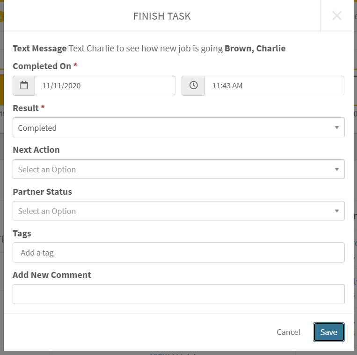Click the Tags label
This screenshot has width=357, height=355.
click(x=22, y=233)
